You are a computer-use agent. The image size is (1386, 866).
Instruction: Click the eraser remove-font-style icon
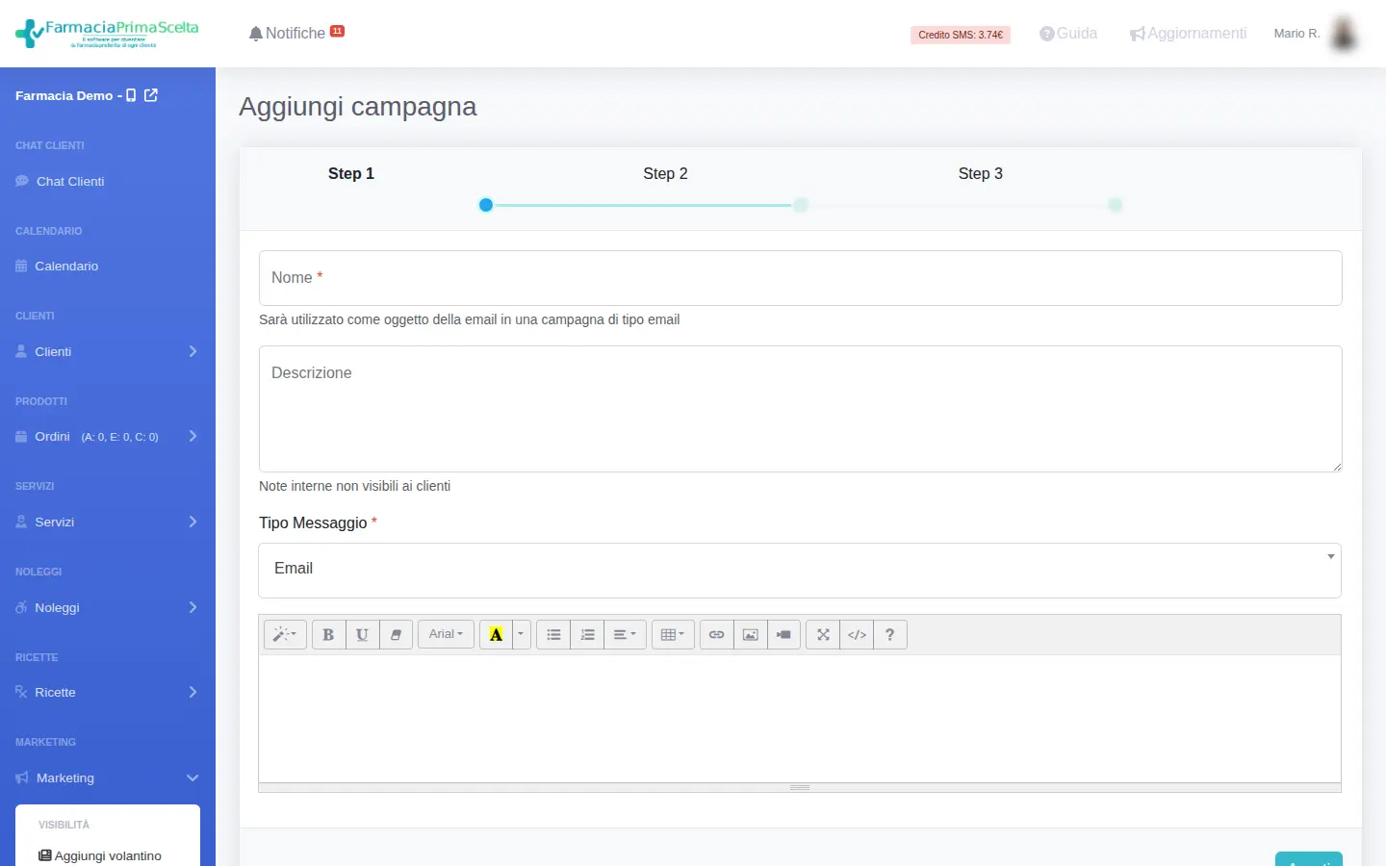click(396, 634)
